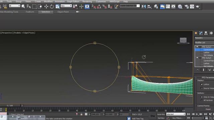
Task: Open the Motion command panel tab
Action: tap(211, 33)
